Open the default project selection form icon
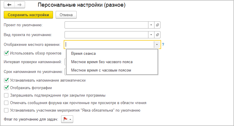 tap(157, 25)
